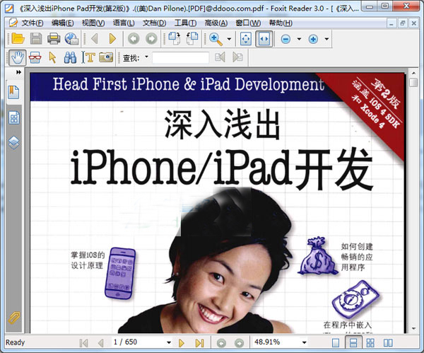Rotate the page counterclockwise

[x=192, y=38]
